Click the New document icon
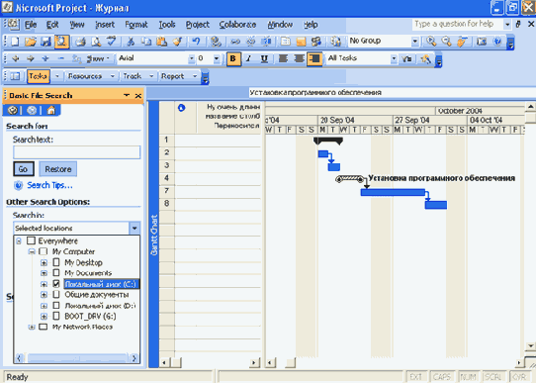536x383 pixels. click(x=15, y=42)
